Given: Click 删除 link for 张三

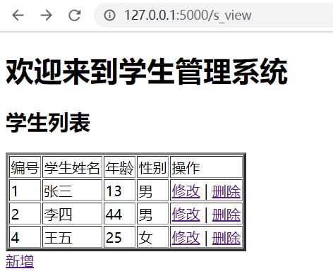Looking at the screenshot, I should tap(226, 191).
